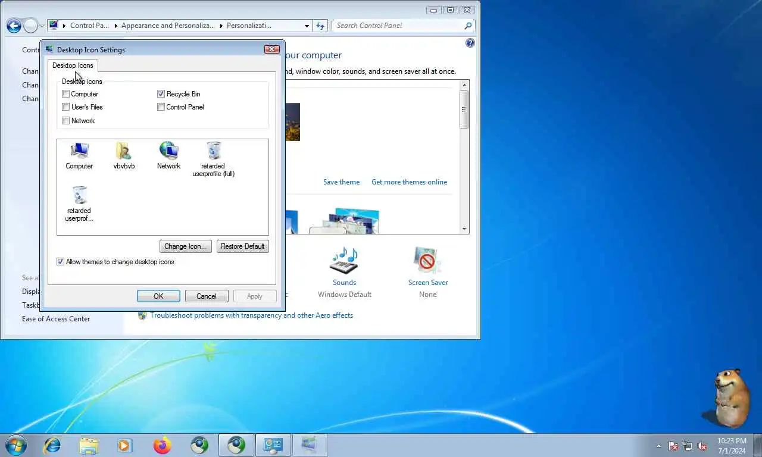Click the themes list scroll up arrow
Viewport: 762px width, 457px height.
(x=464, y=84)
